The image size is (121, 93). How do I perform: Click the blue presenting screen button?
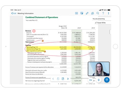(107, 80)
